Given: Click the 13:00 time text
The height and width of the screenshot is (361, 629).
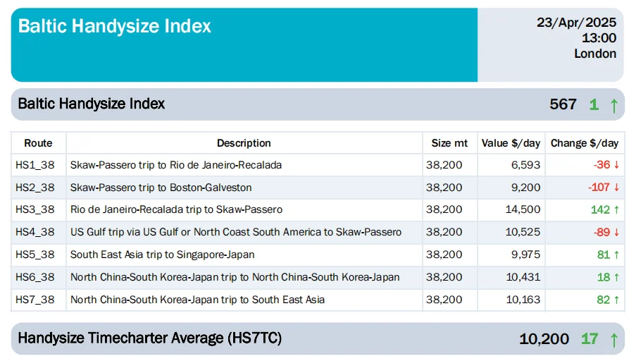Looking at the screenshot, I should click(599, 38).
